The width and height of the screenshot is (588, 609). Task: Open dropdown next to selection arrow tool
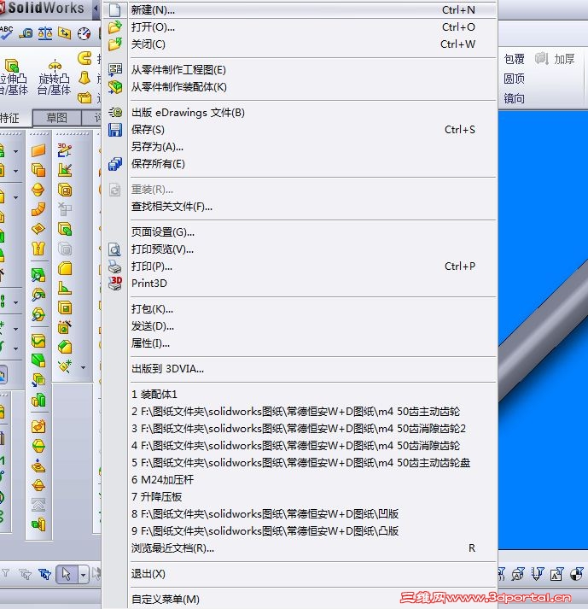pyautogui.click(x=83, y=574)
